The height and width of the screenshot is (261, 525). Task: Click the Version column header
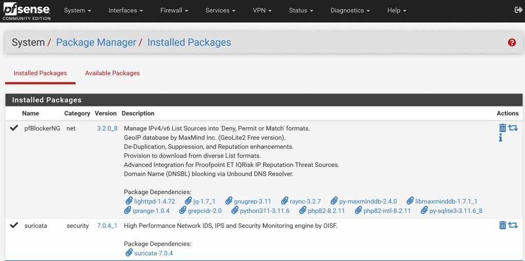tap(106, 113)
